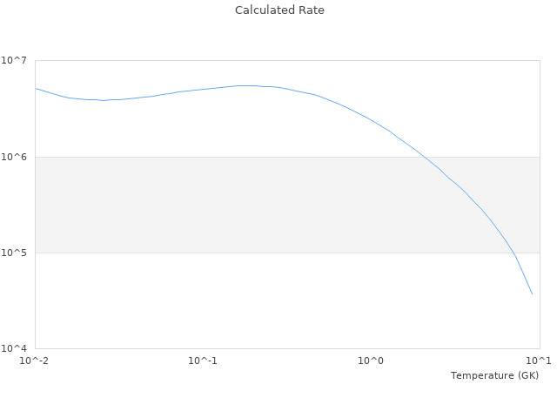Click the 10^-1 x-axis tick label

pos(203,361)
